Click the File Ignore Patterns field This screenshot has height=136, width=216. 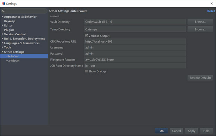pyautogui.click(x=135, y=60)
